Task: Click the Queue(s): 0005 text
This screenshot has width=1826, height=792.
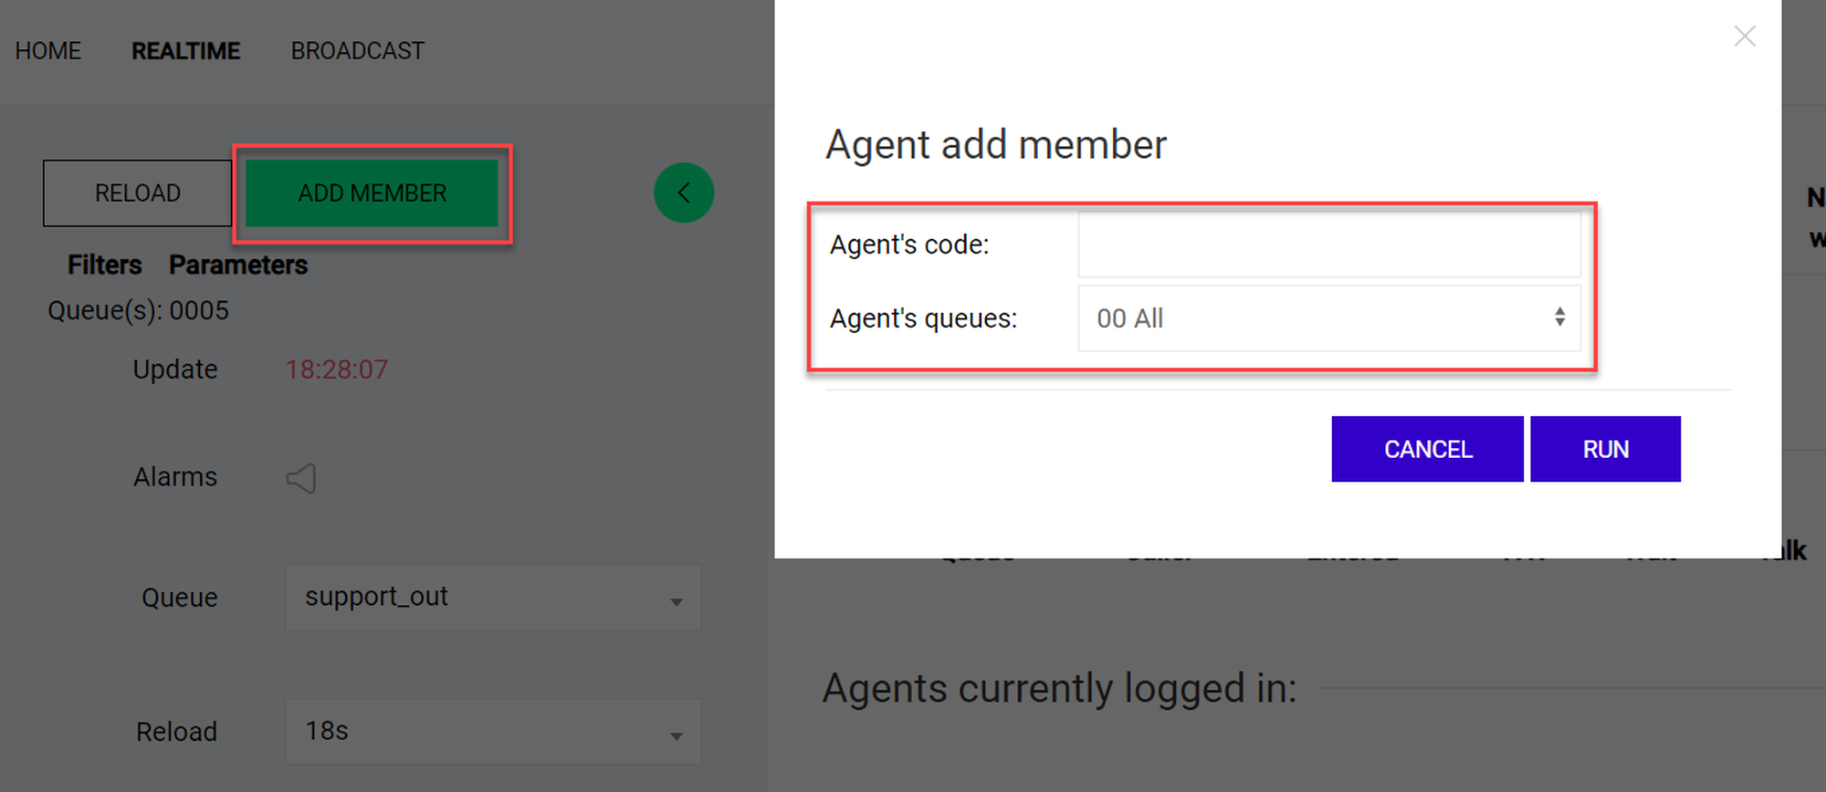Action: pyautogui.click(x=138, y=311)
